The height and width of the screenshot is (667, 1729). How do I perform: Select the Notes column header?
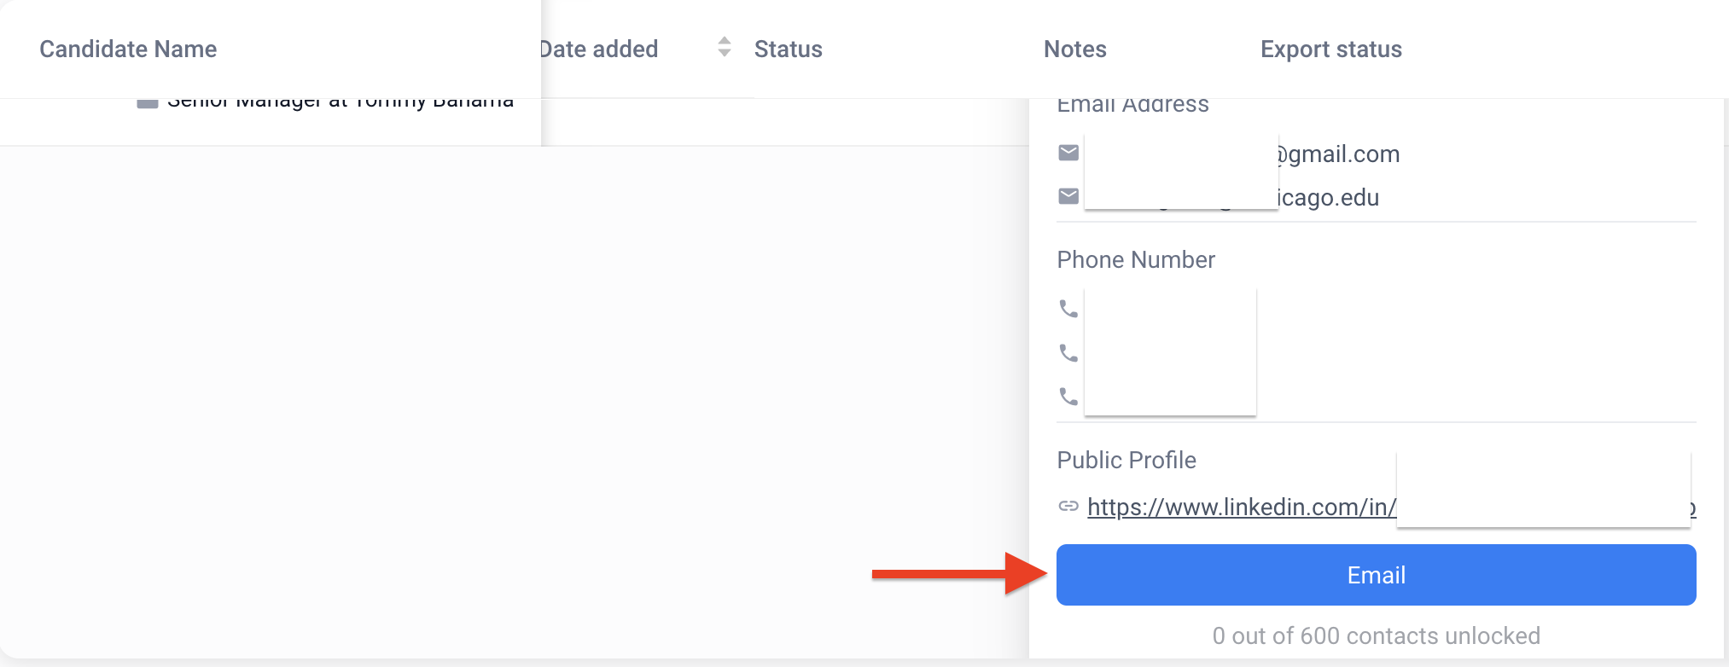[1074, 49]
